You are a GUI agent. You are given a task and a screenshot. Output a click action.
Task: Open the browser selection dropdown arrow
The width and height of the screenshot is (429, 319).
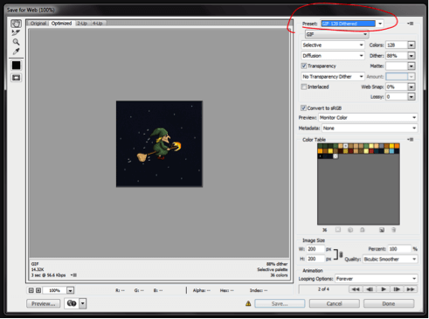[83, 303]
